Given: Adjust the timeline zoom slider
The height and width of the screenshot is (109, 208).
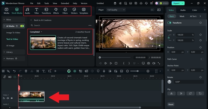Looking at the screenshot, I should tap(138, 71).
